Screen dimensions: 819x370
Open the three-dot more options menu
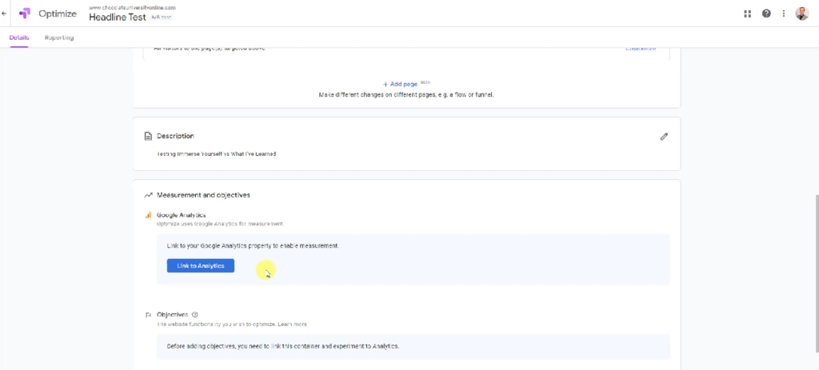click(x=784, y=14)
